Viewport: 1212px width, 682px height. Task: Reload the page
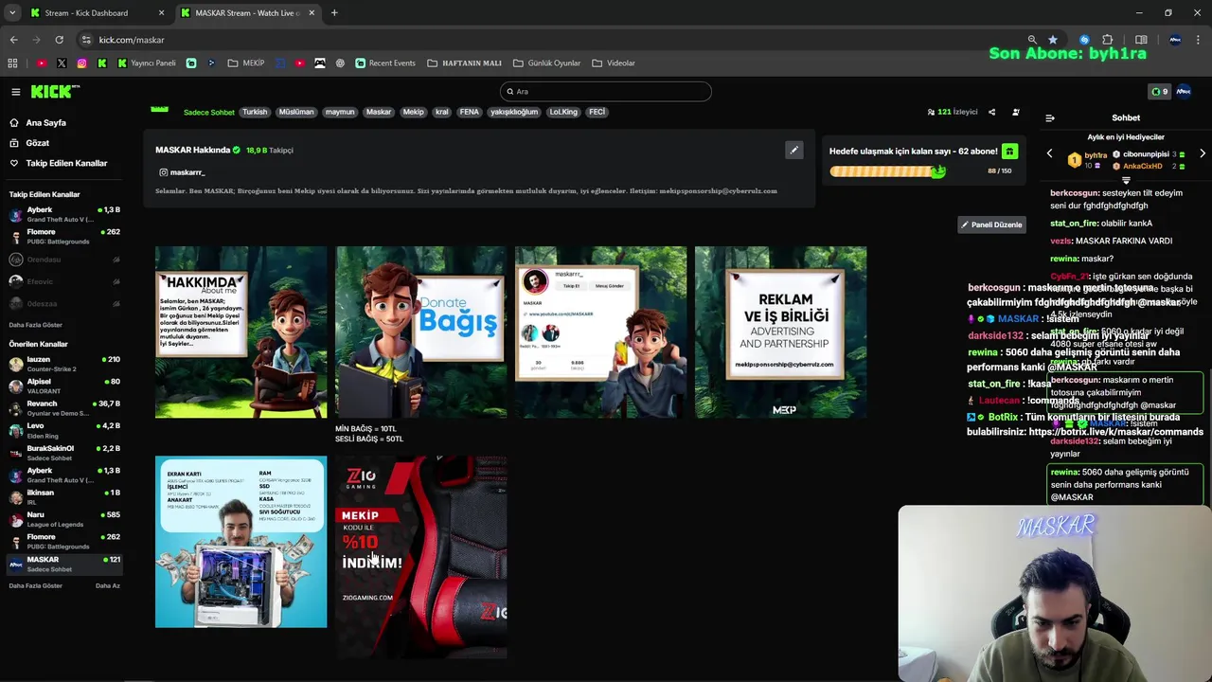coord(59,40)
